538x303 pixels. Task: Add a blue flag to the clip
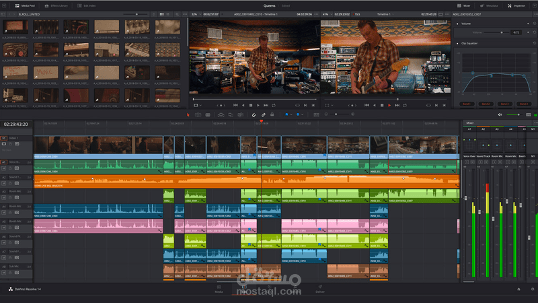click(x=286, y=114)
